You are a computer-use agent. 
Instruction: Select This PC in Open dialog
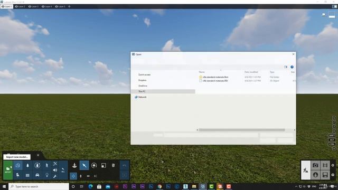[163, 91]
